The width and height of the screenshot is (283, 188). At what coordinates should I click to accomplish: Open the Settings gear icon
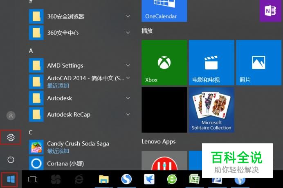(11, 137)
